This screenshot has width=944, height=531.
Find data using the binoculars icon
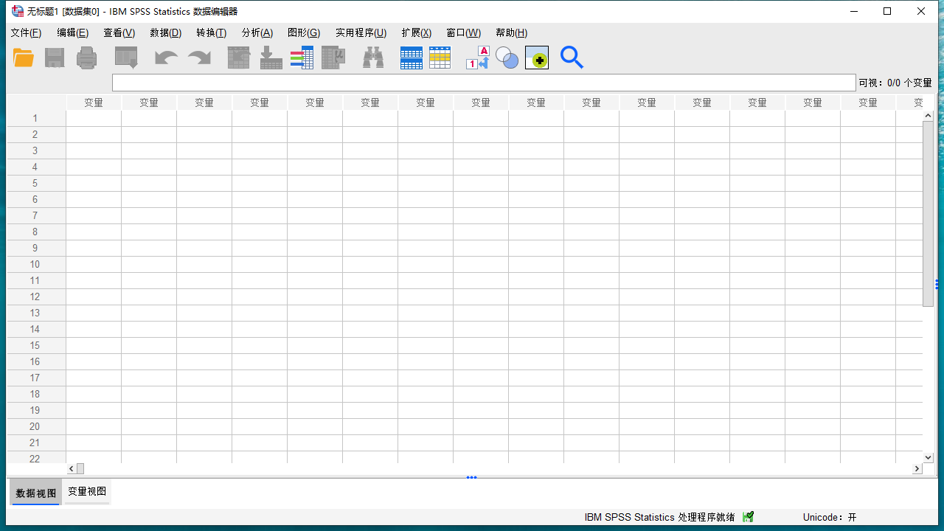tap(372, 58)
